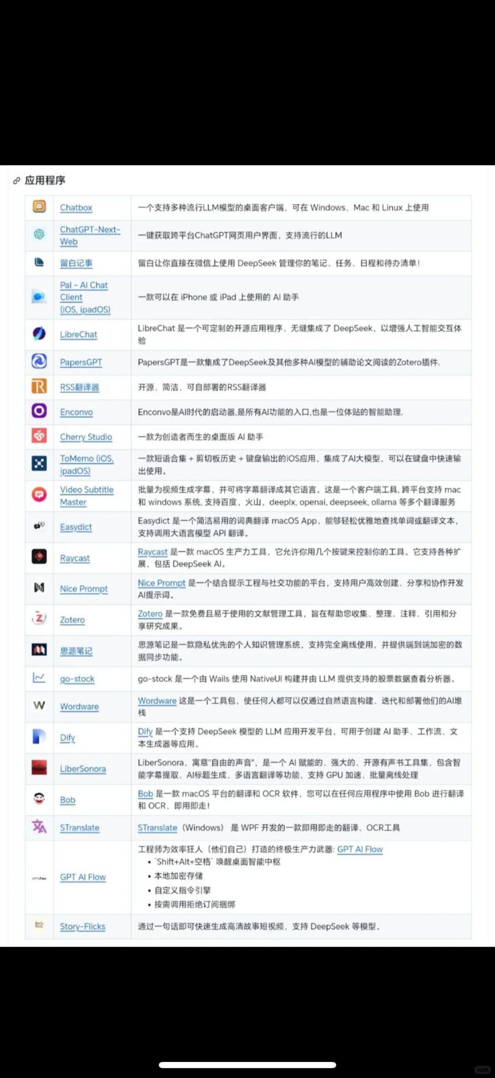Open the Zotero name column link
This screenshot has height=1078, width=495.
click(x=72, y=620)
